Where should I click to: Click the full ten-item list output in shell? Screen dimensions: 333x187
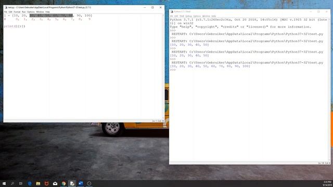(x=210, y=66)
